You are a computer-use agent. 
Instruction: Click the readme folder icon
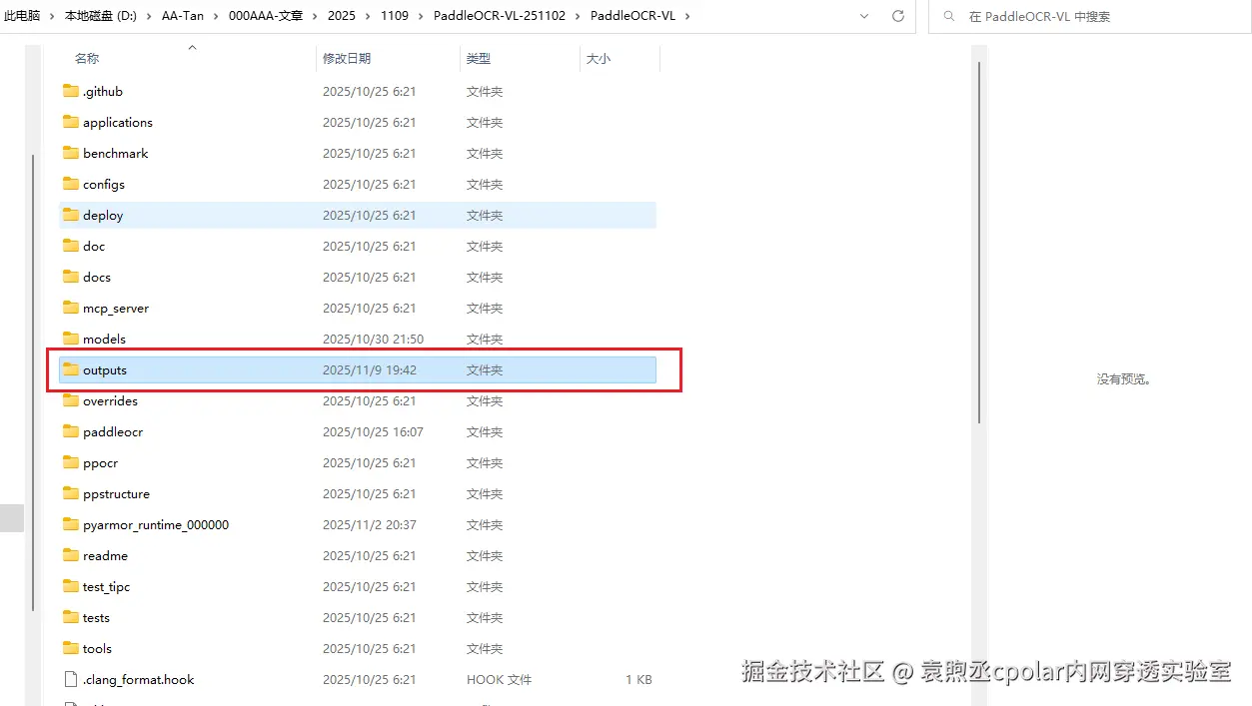(x=70, y=555)
